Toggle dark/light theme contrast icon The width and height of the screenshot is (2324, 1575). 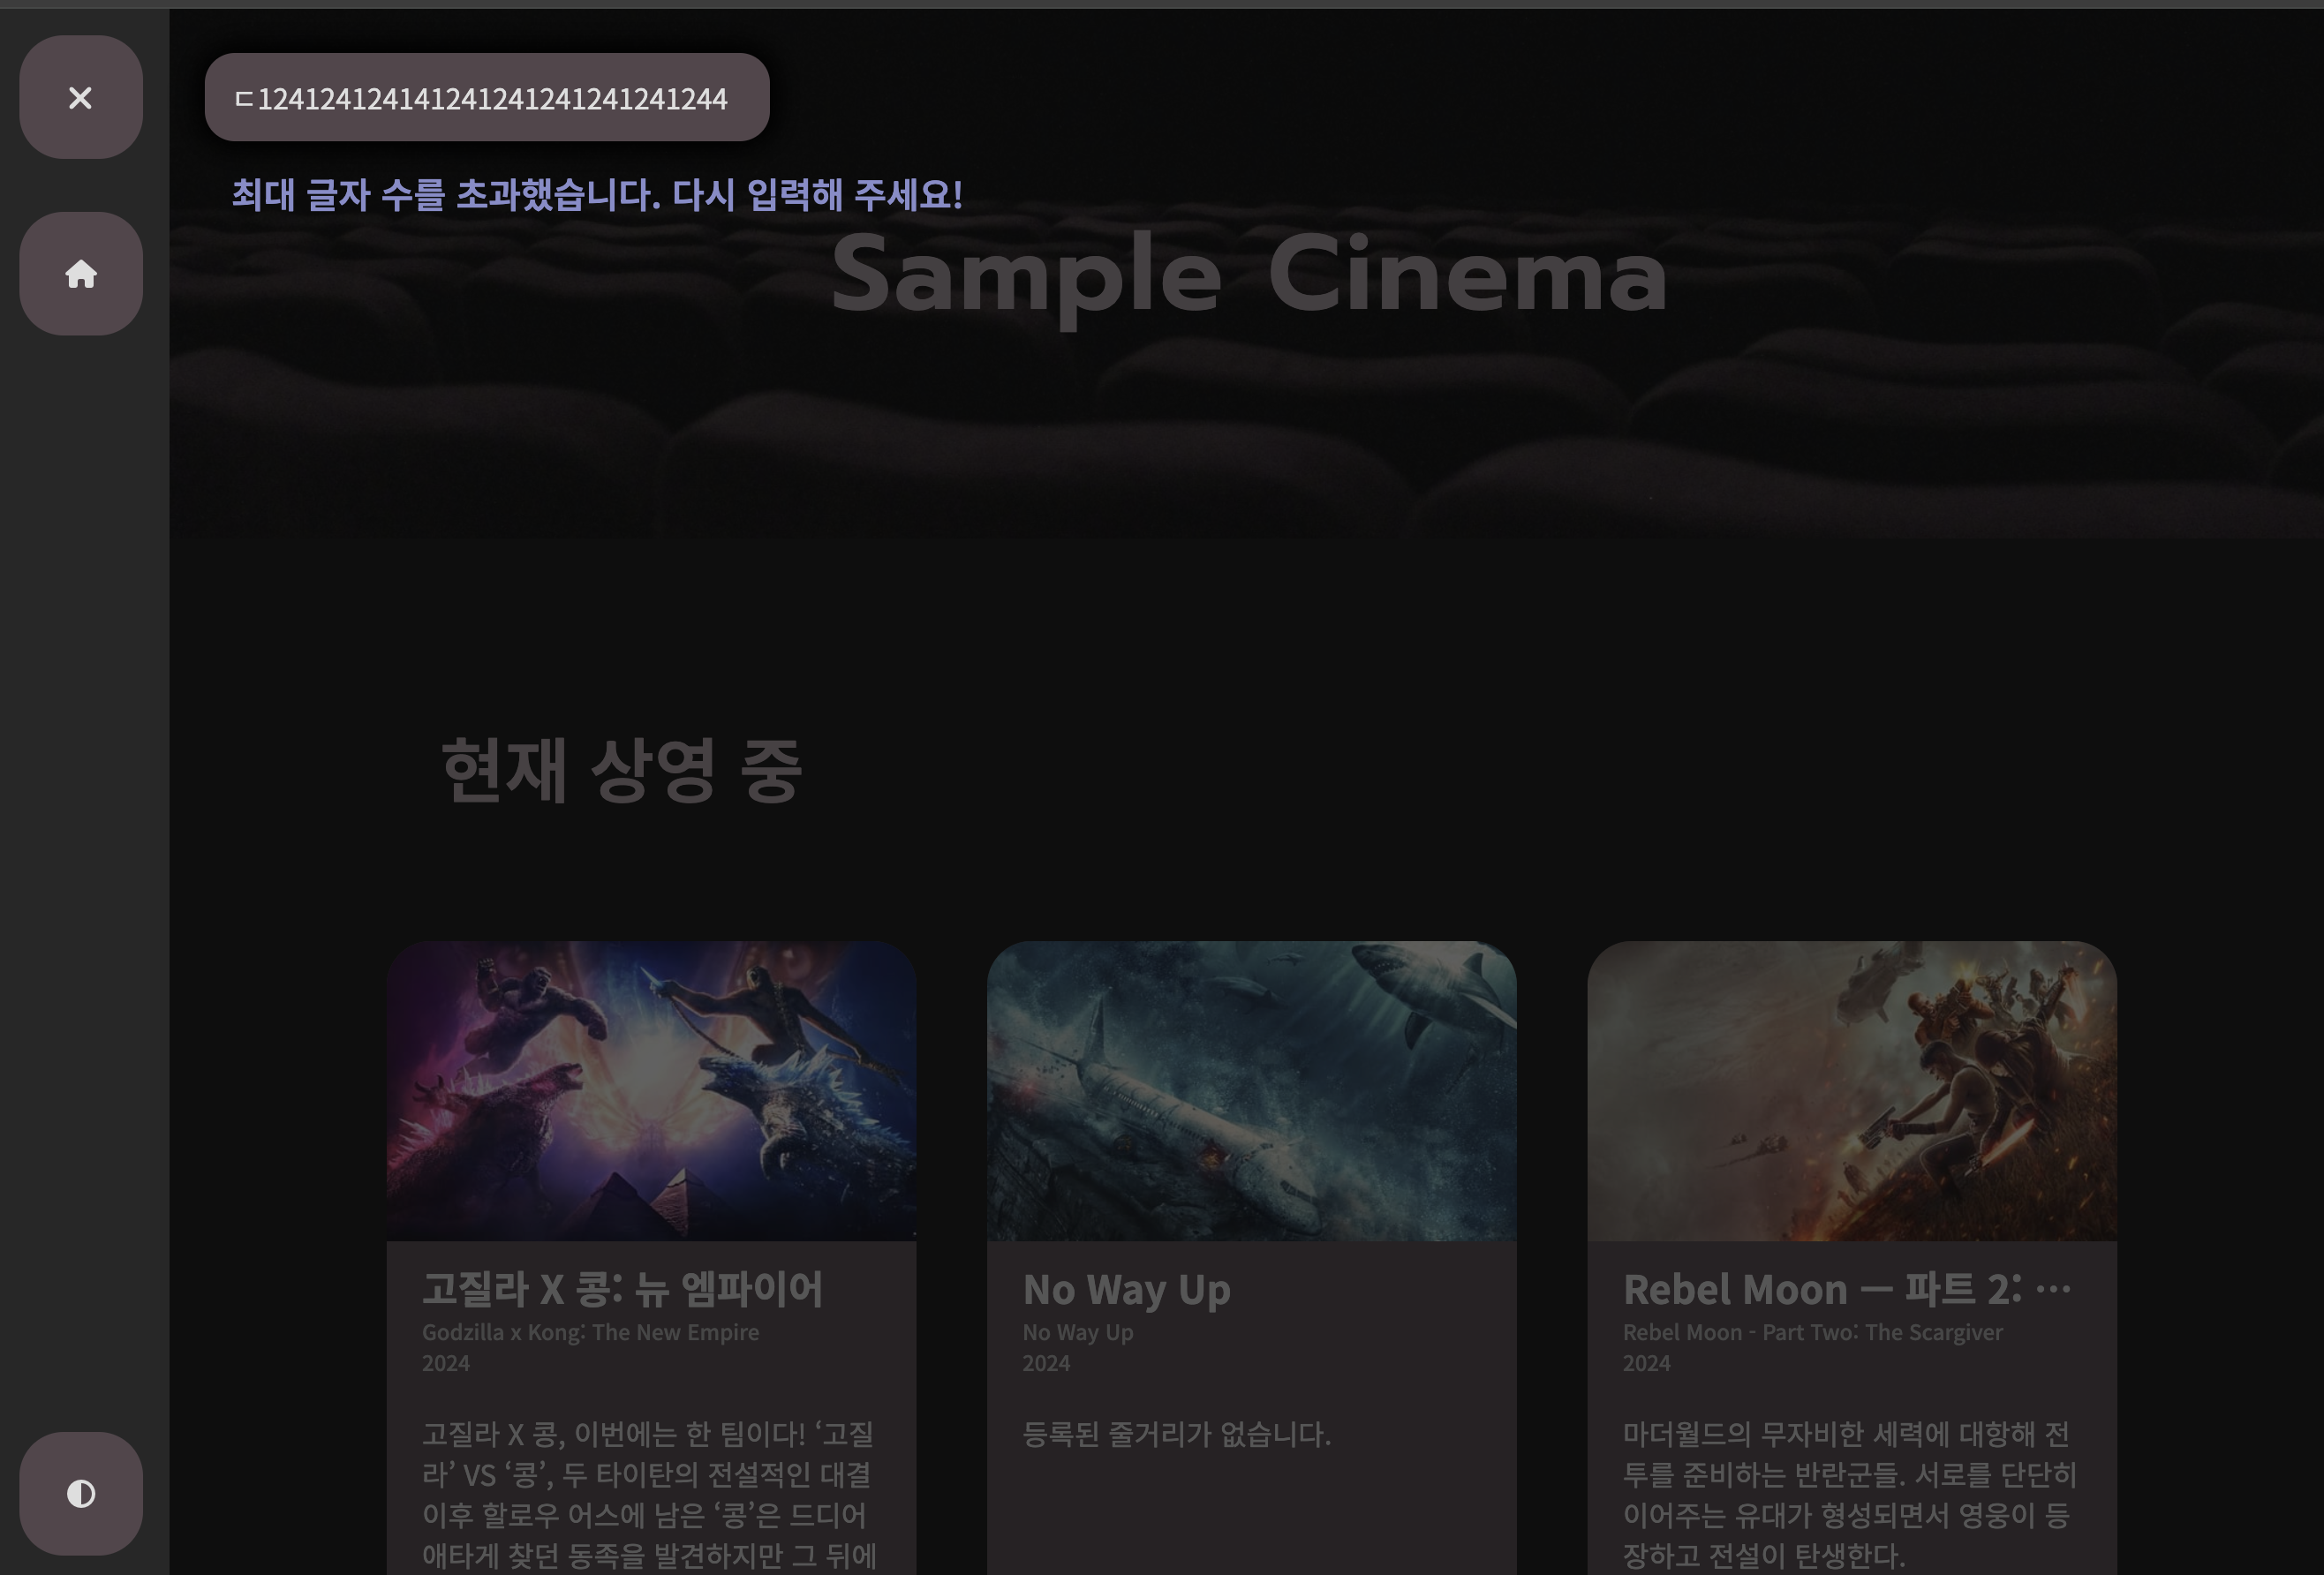[x=81, y=1493]
